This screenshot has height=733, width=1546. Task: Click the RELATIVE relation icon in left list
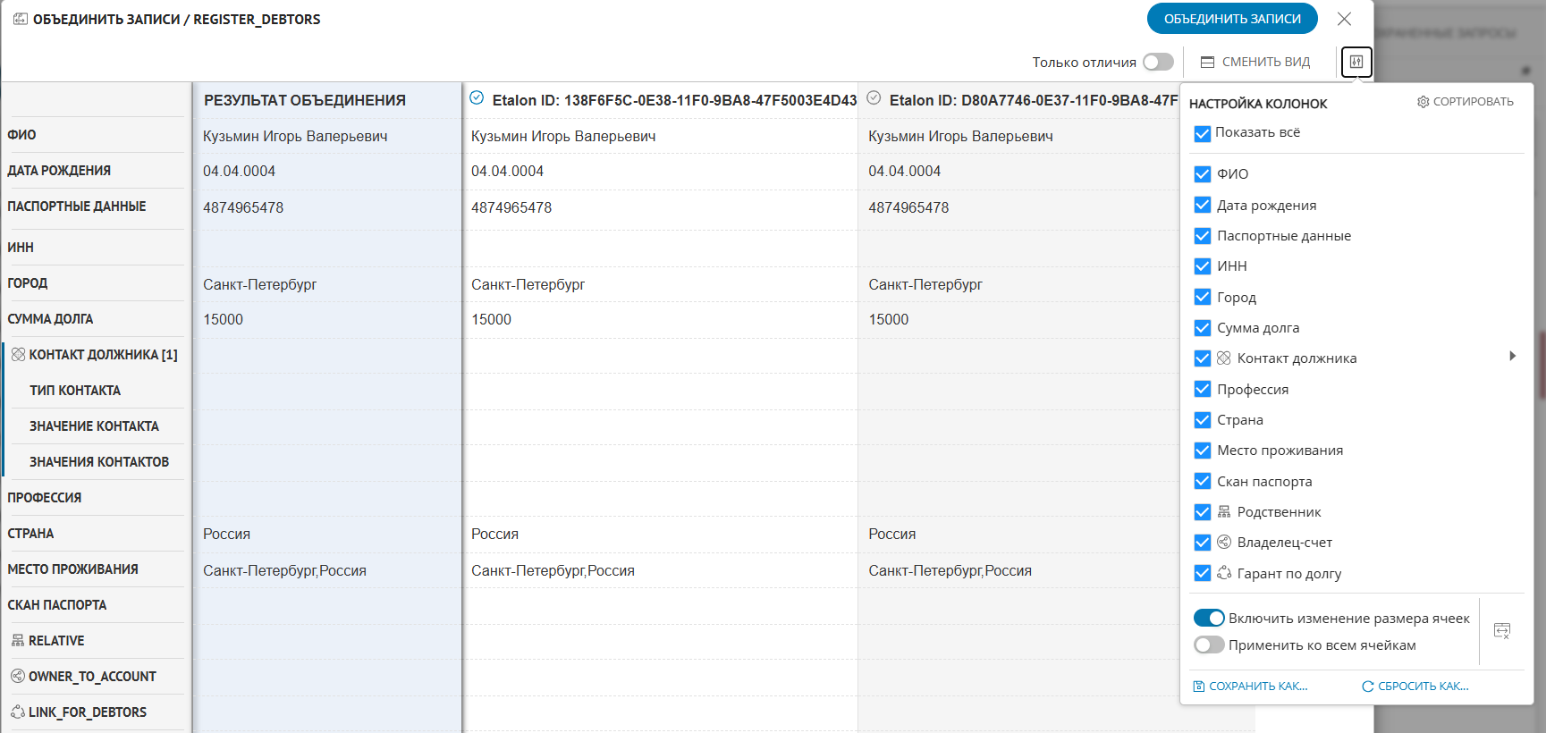[x=18, y=641]
